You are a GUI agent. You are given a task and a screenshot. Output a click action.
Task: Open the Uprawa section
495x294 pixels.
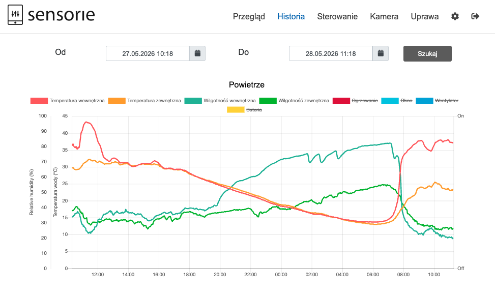coord(425,16)
